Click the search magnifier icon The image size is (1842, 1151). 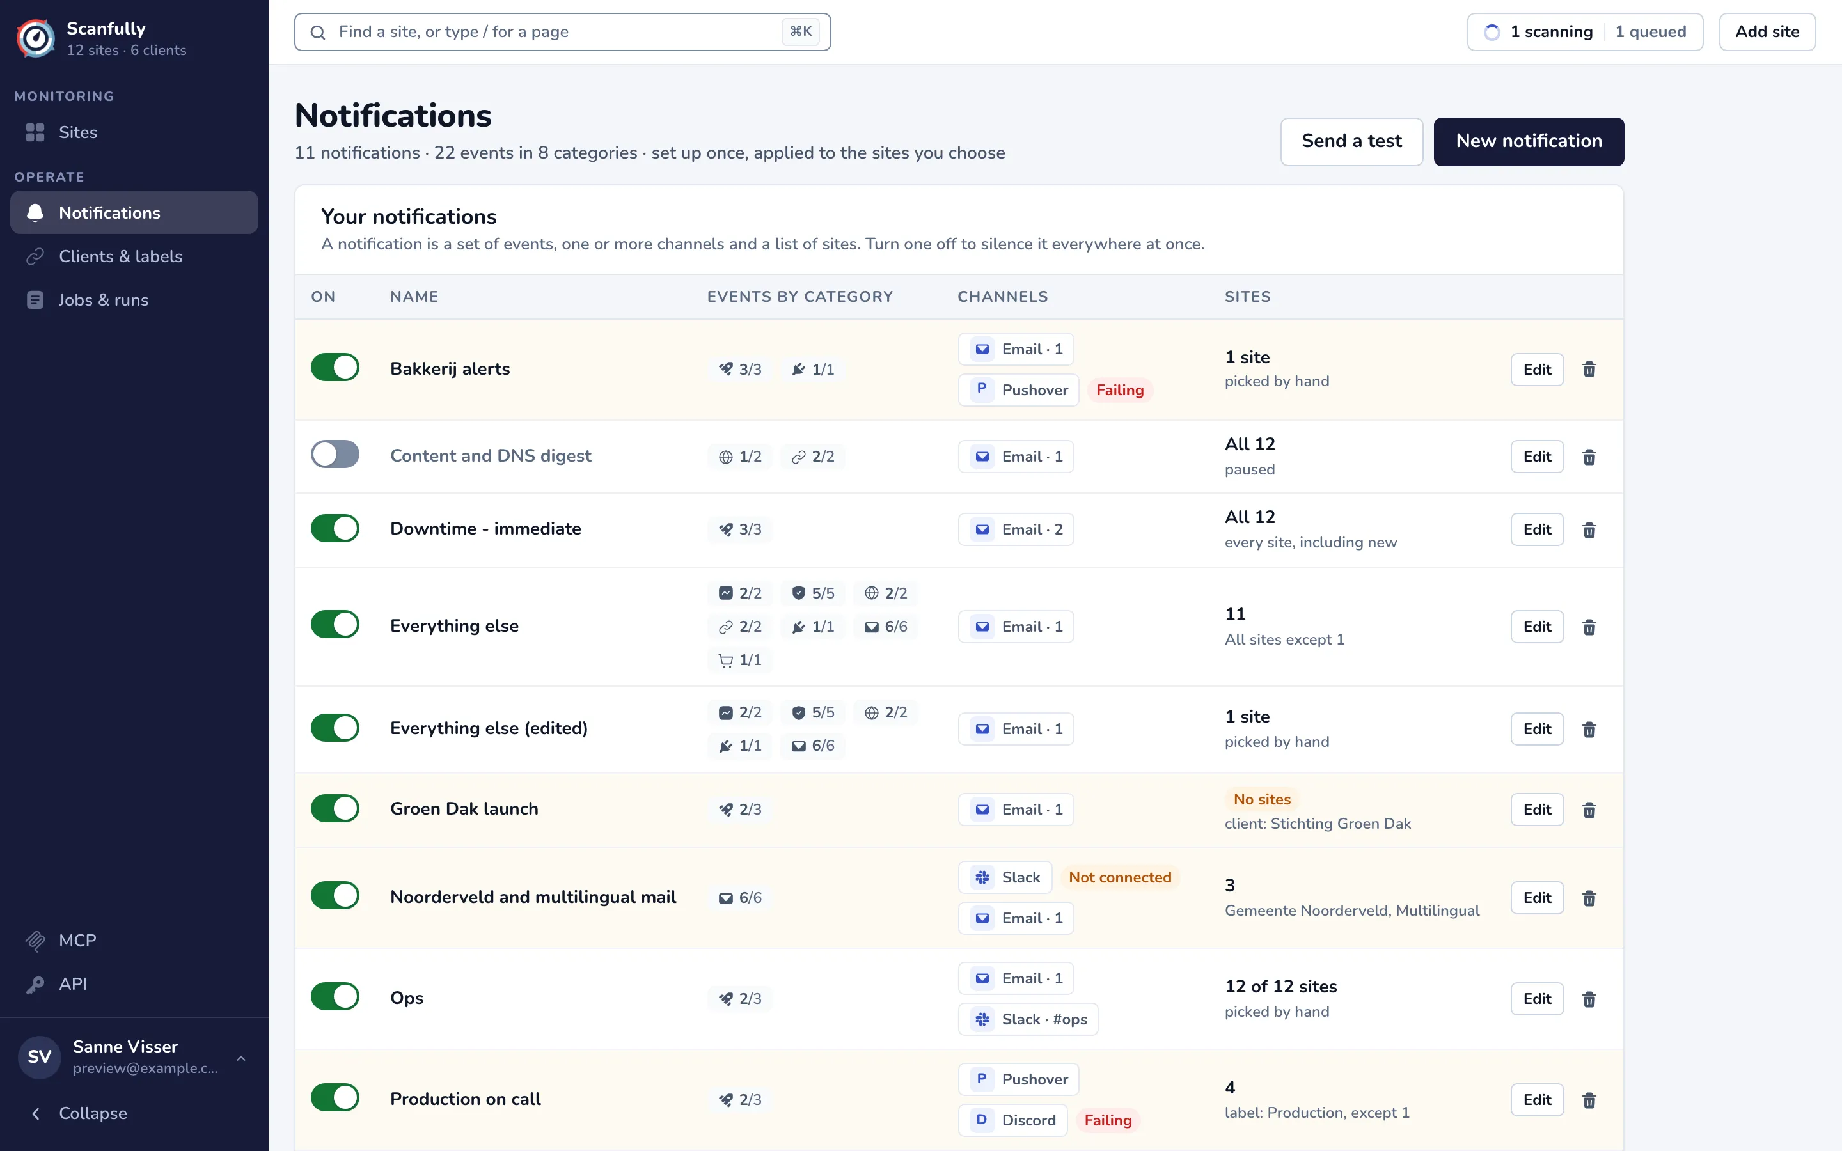coord(318,32)
